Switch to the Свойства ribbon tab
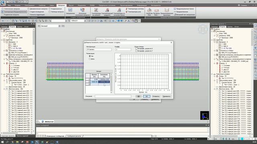 pyautogui.click(x=42, y=5)
